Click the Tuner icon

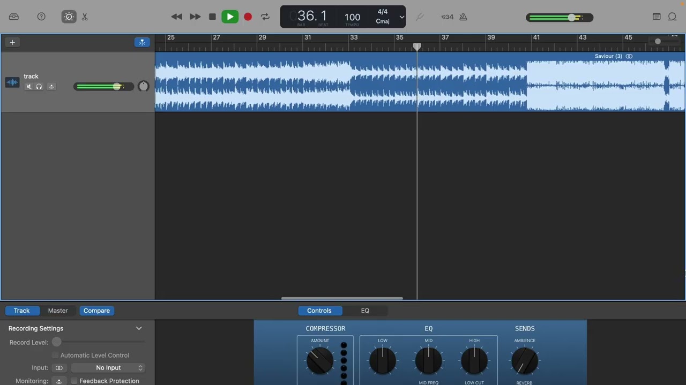[420, 17]
